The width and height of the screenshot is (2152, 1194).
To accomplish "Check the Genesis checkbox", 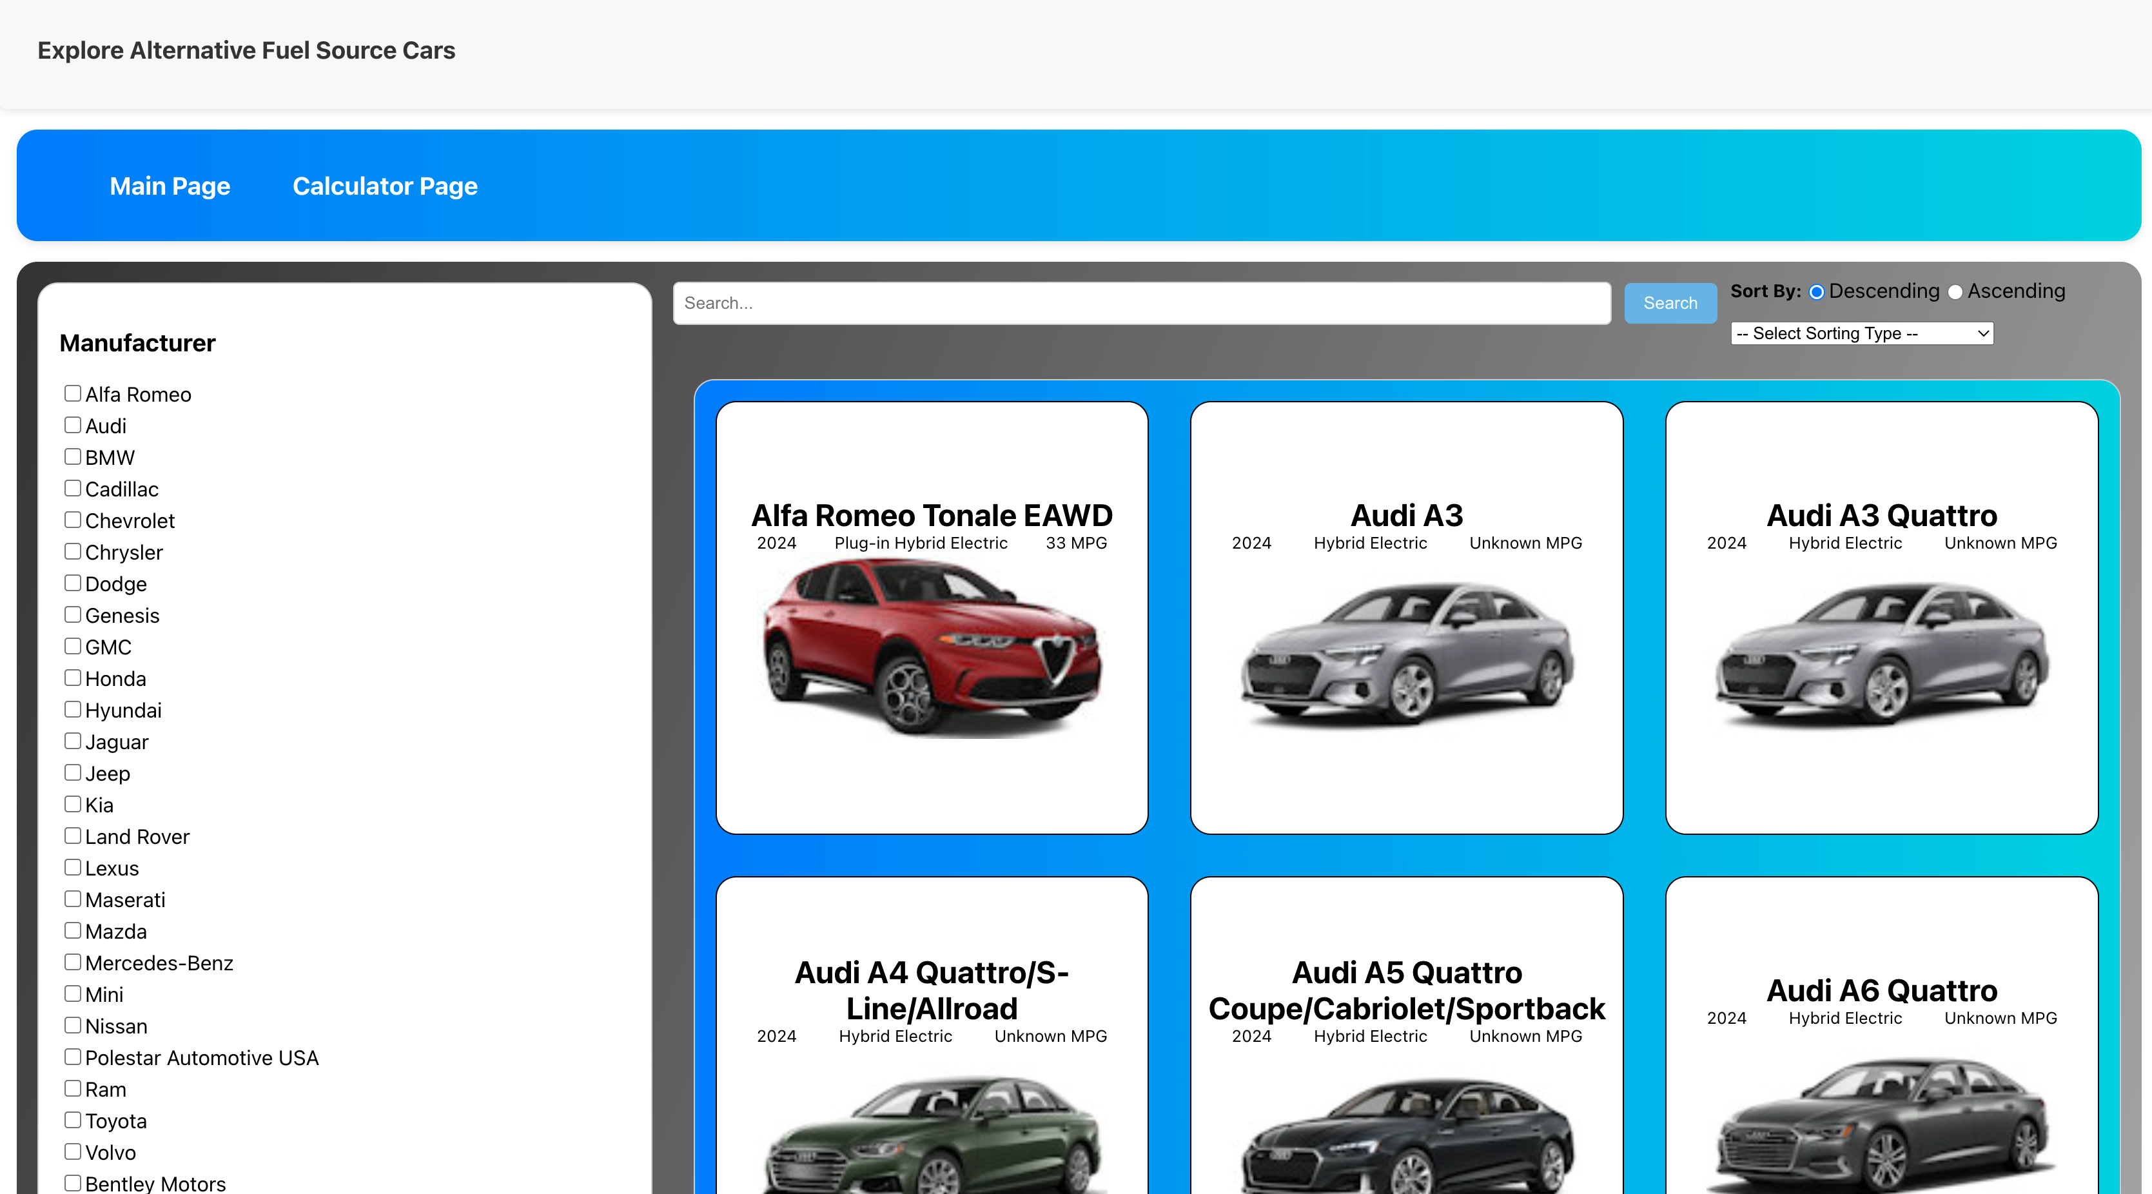I will click(73, 614).
